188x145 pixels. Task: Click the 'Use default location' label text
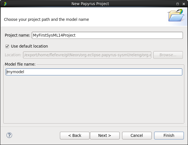click(x=29, y=46)
